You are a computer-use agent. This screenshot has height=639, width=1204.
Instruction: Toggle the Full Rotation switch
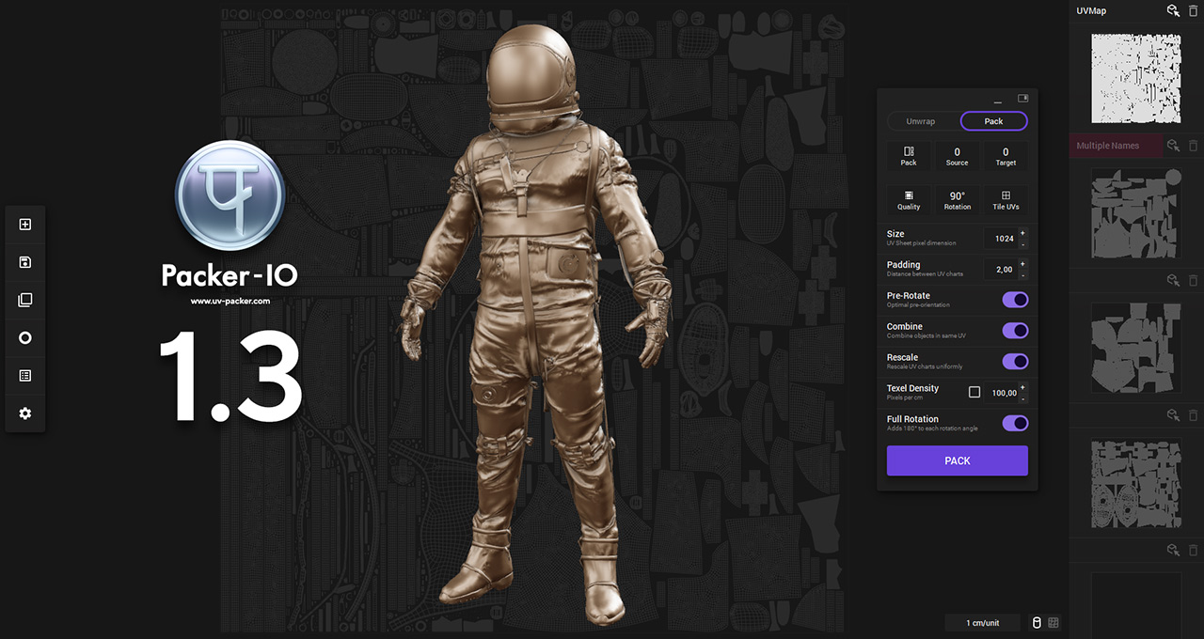[x=1015, y=424]
